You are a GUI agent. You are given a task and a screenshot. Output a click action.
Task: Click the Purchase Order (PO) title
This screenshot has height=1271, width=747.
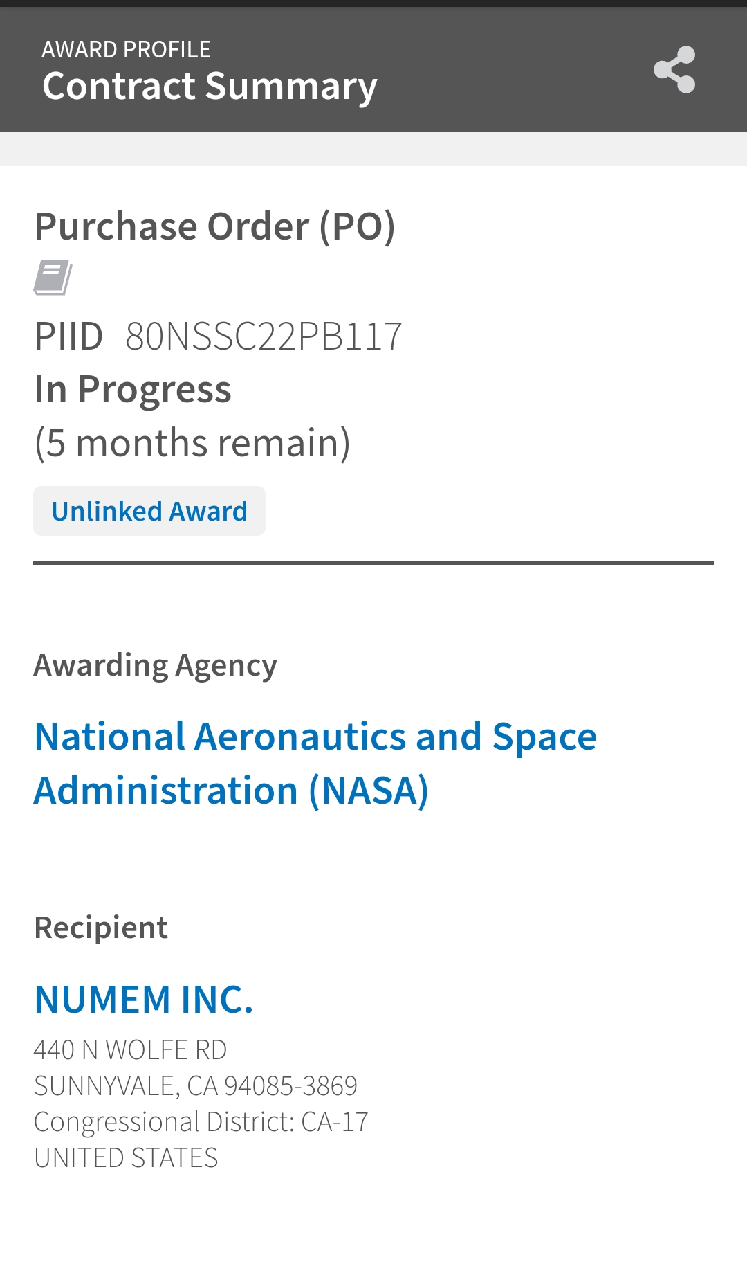coord(214,226)
